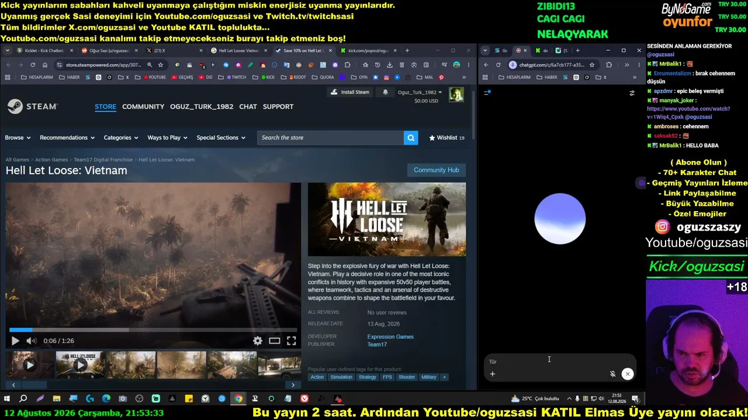Open Windows taskbar search
The height and width of the screenshot is (420, 748).
coord(23,399)
